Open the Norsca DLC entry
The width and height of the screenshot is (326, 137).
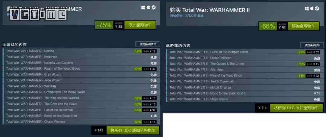coord(81,51)
